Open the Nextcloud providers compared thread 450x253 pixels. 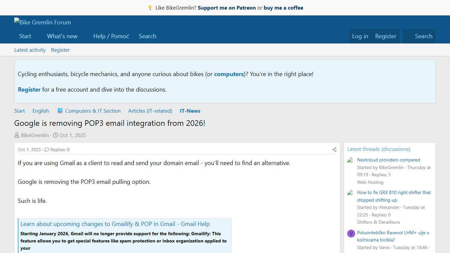click(388, 160)
